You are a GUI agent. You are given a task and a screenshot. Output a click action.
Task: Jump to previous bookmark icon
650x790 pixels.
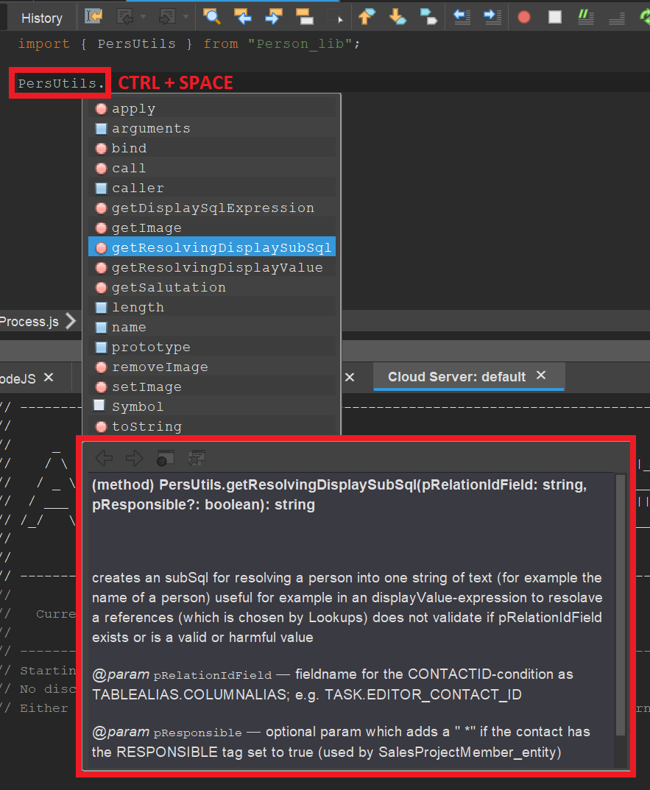[x=366, y=17]
